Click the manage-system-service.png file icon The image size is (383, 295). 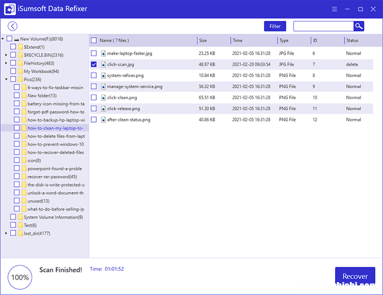[x=103, y=87]
